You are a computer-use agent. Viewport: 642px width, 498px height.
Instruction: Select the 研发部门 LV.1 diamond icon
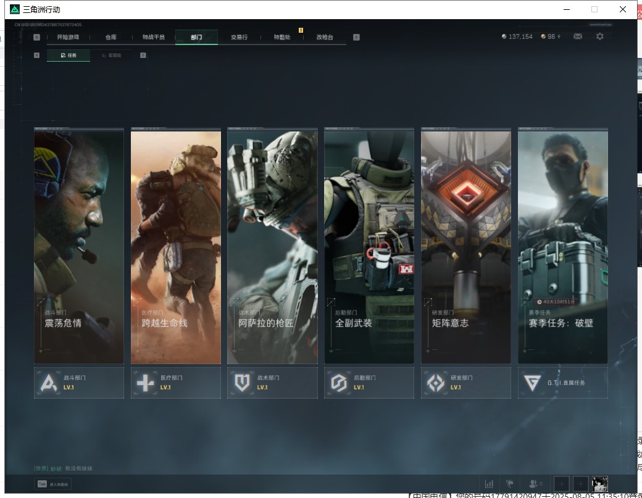[x=436, y=383]
